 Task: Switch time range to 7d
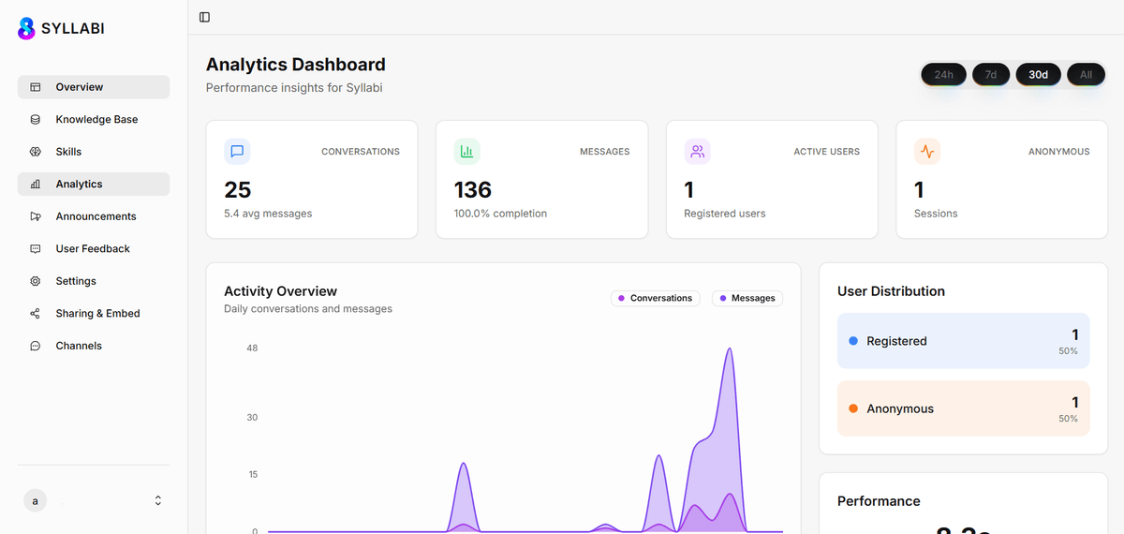point(991,74)
